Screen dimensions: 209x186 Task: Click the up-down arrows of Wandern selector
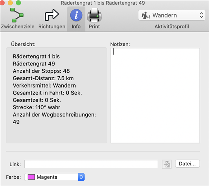coord(201,15)
